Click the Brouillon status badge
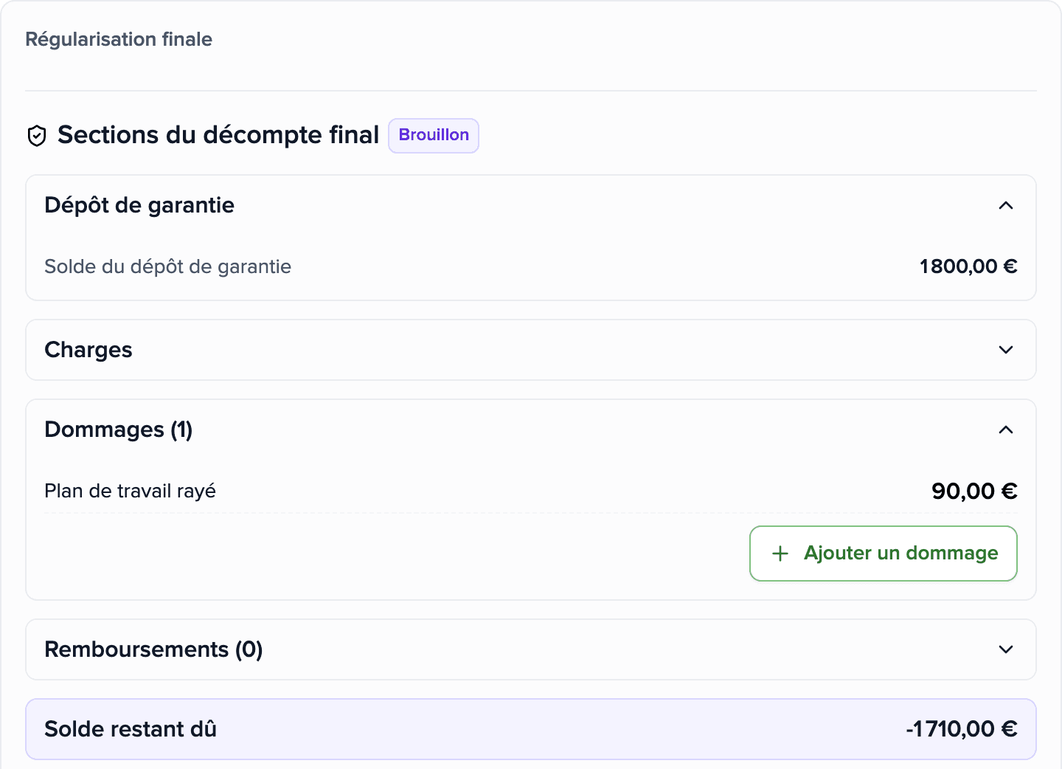This screenshot has width=1062, height=769. tap(434, 136)
